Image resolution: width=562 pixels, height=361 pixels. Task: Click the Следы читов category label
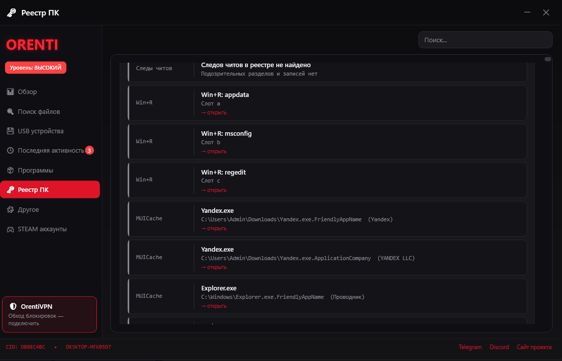point(154,68)
